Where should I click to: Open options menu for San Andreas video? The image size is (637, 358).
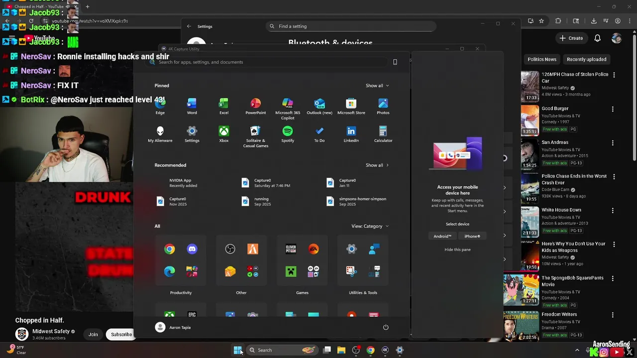click(613, 143)
